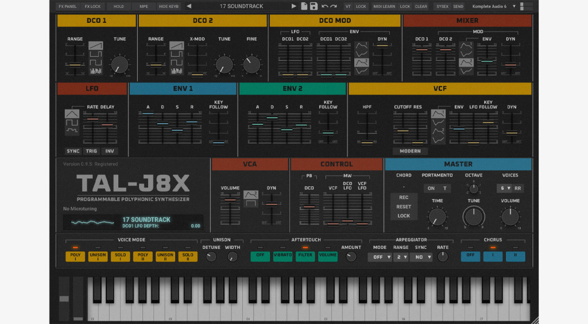
Task: Undo the last change
Action: [325, 6]
